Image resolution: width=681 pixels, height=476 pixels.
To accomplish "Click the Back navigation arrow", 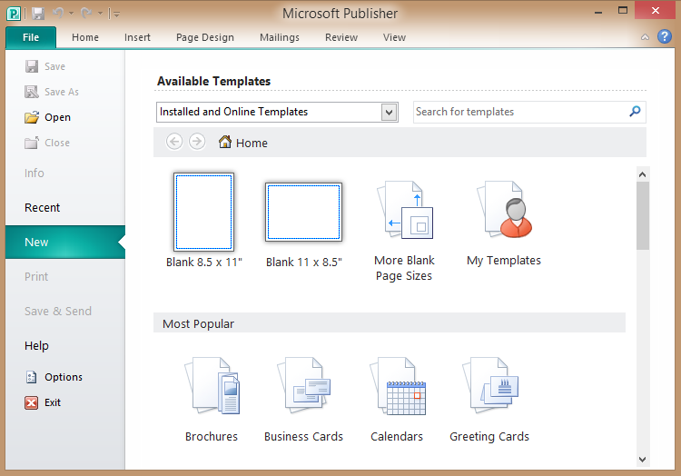I will (174, 142).
